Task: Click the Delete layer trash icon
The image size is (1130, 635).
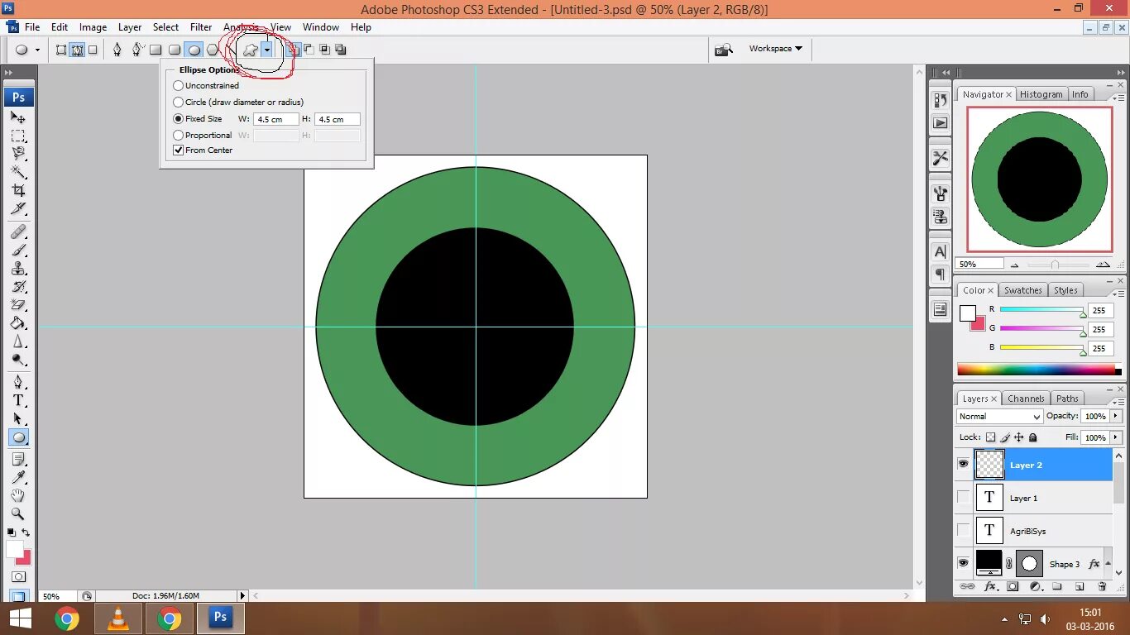Action: point(1102,586)
